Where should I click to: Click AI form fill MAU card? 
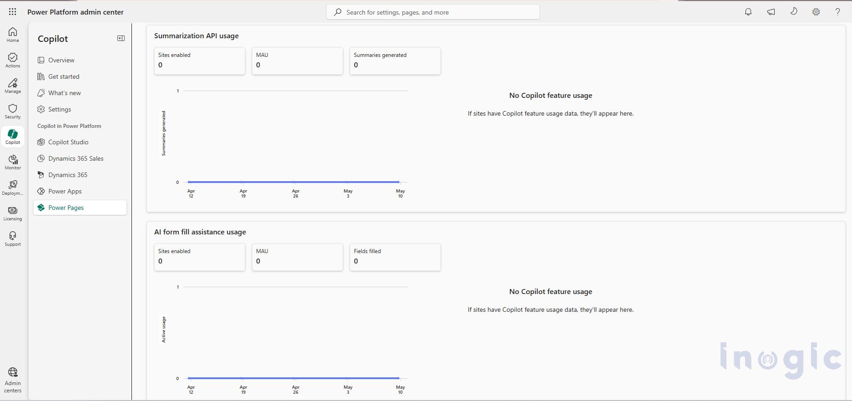click(x=297, y=257)
